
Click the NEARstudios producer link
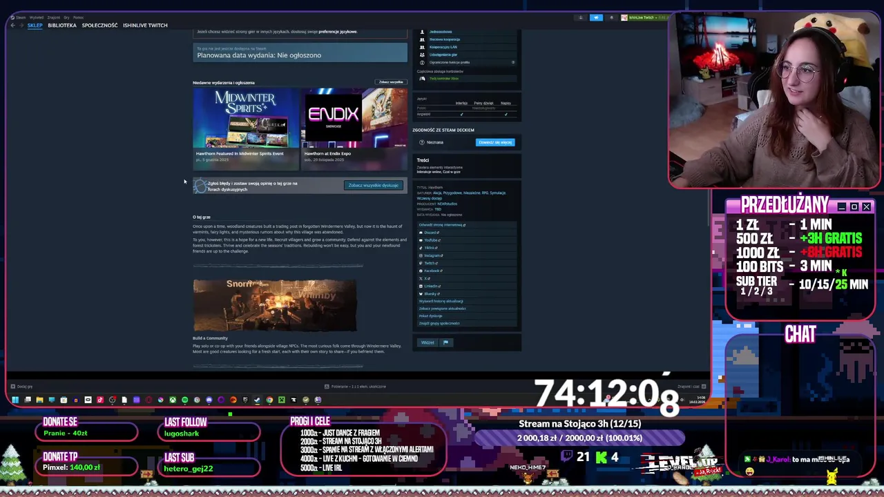coord(448,204)
